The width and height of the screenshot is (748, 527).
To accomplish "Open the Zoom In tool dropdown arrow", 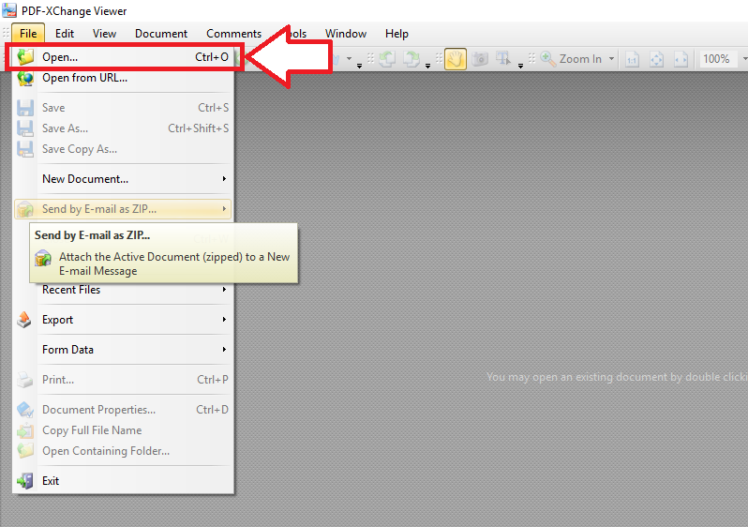I will (611, 59).
